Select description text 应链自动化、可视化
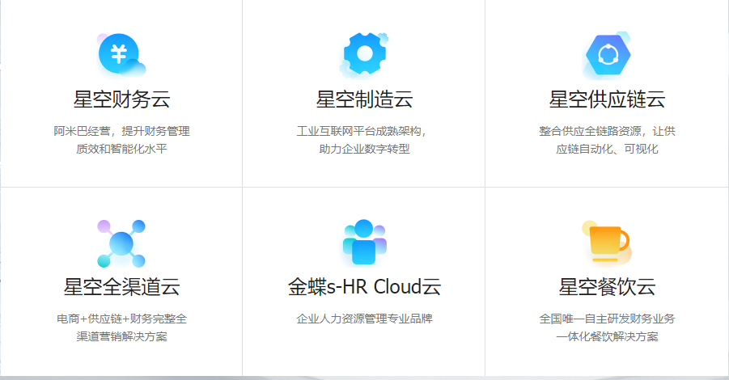This screenshot has width=729, height=380. click(x=607, y=149)
